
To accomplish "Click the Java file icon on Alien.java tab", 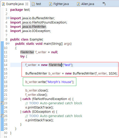I will tap(78, 4).
